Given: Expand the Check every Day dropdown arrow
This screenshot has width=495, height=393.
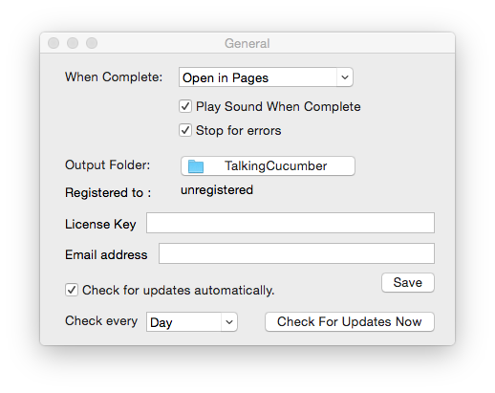Looking at the screenshot, I should pos(229,322).
